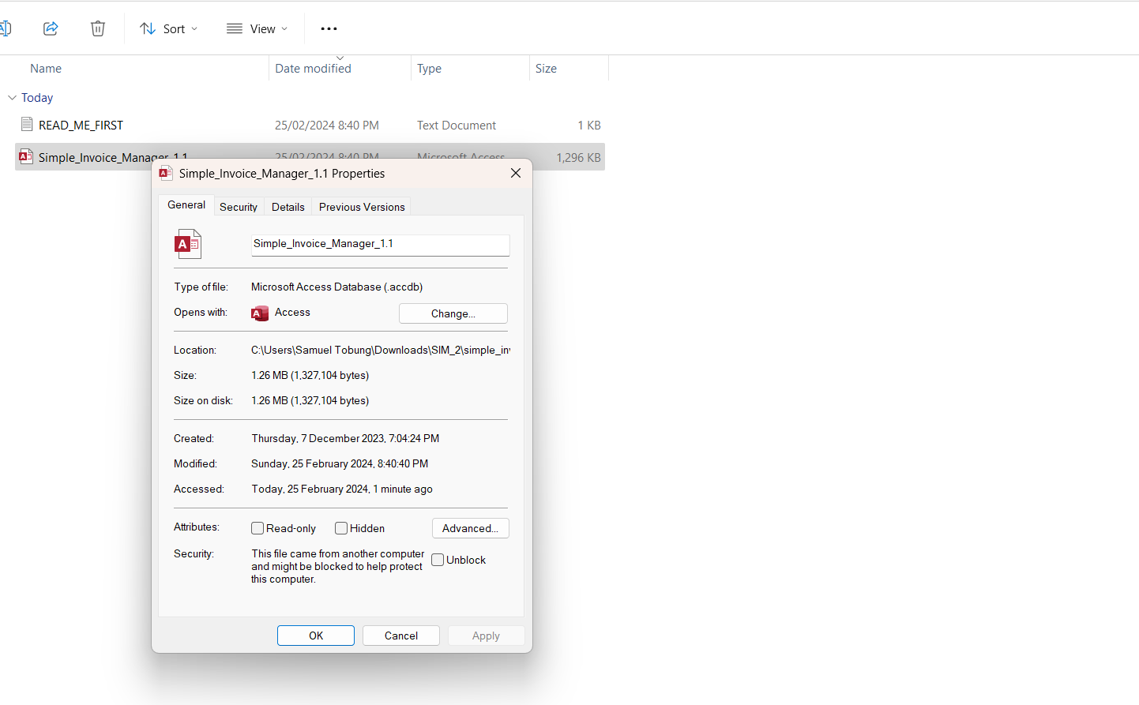The image size is (1139, 705).
Task: Click the Text Document type cell
Action: click(x=457, y=126)
